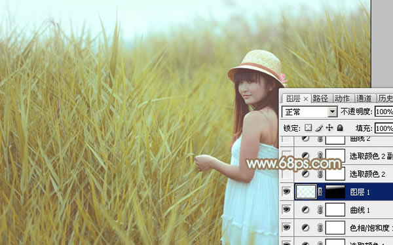393x245 pixels.
Task: Click the 不透明度 opacity value field
Action: tap(384, 111)
